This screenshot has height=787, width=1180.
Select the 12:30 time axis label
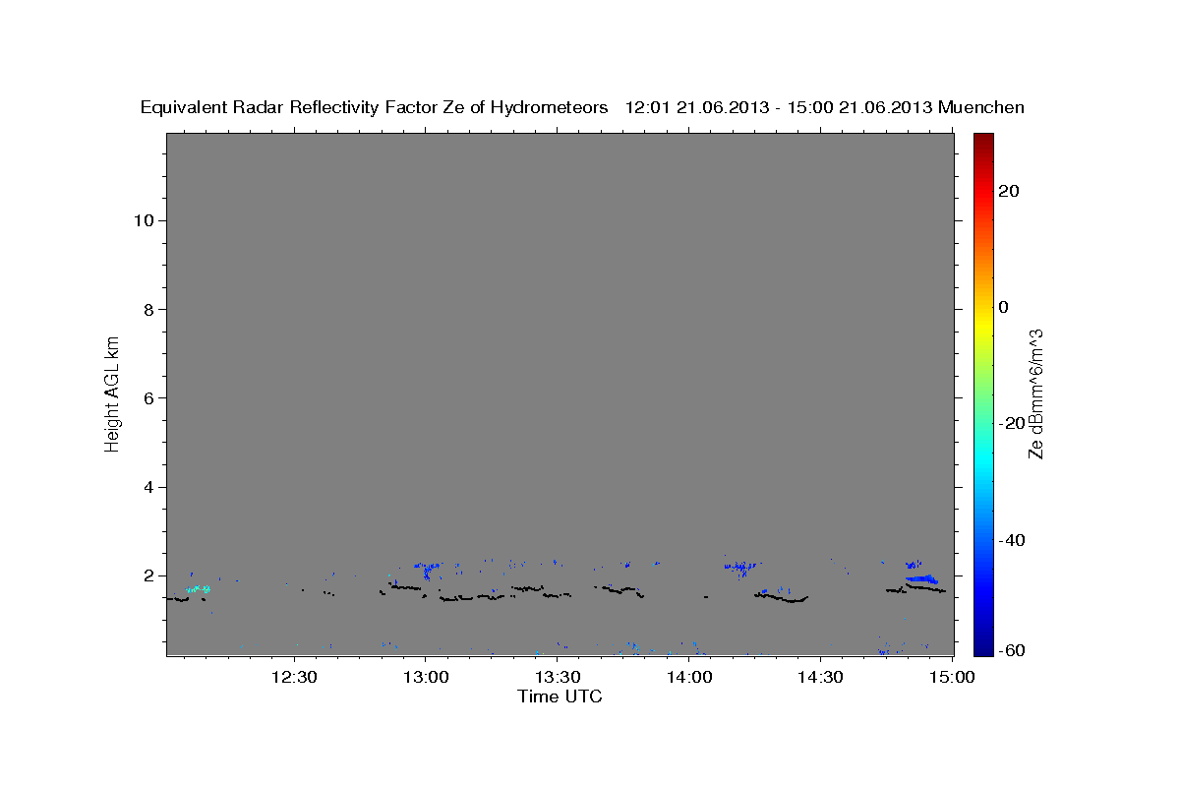293,678
